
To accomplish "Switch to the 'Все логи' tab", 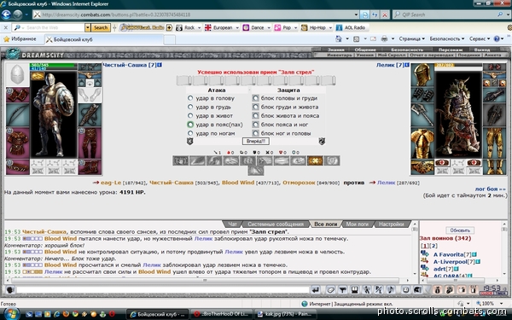I will (326, 224).
